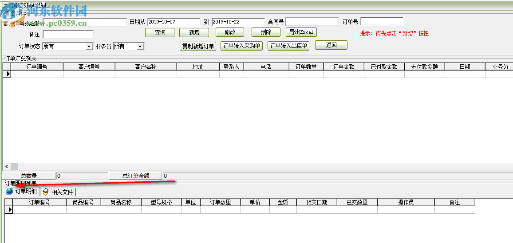The image size is (513, 243).
Task: Click the 客户名称 column header
Action: [x=146, y=67]
